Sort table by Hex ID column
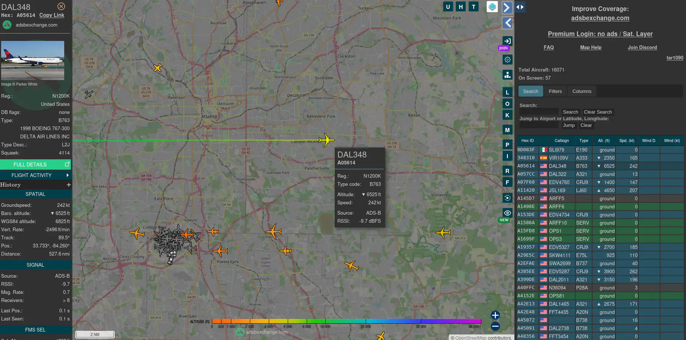Viewport: 686px width, 340px height. coord(527,140)
